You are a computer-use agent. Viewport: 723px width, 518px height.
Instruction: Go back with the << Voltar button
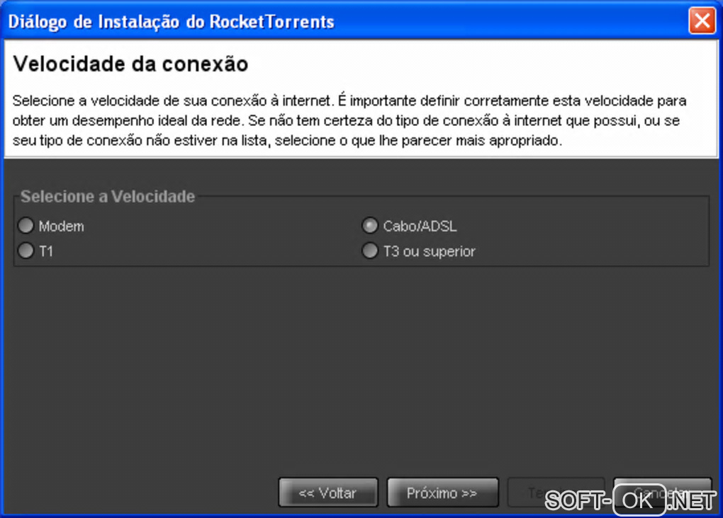click(328, 493)
